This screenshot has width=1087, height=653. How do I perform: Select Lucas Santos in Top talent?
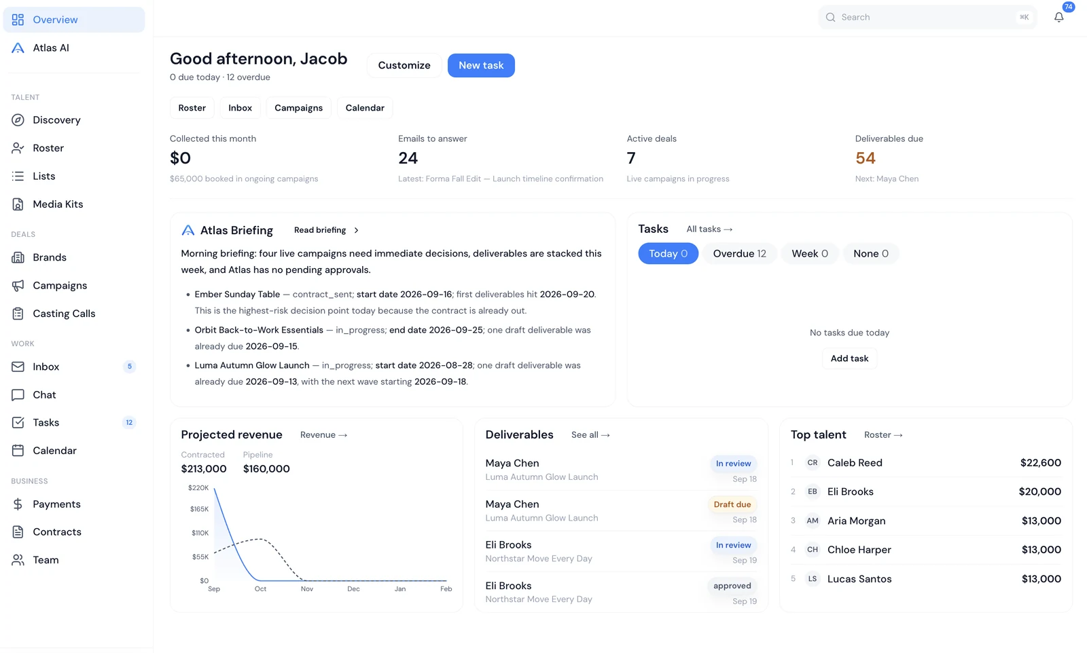925,579
